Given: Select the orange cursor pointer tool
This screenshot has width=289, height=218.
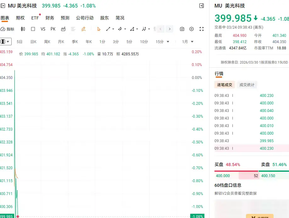Looking at the screenshot, I should pyautogui.click(x=99, y=29).
